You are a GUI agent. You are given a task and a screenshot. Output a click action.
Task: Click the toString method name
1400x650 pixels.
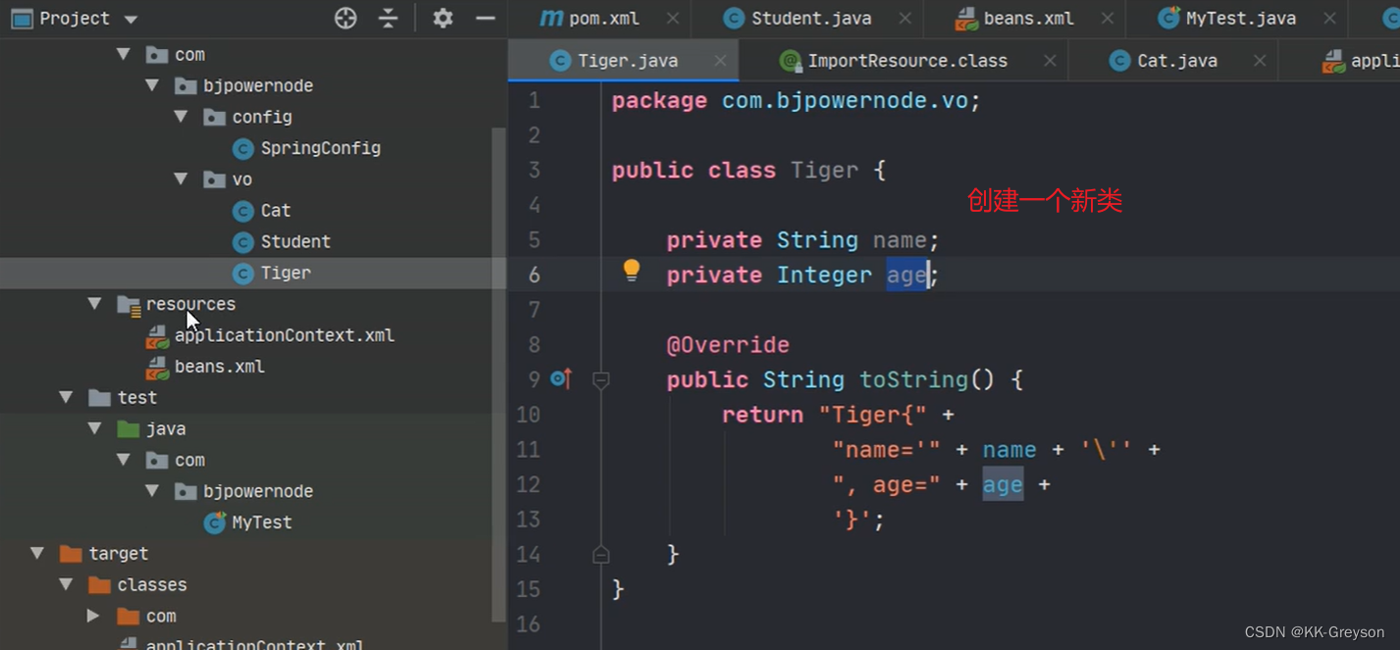click(x=913, y=380)
